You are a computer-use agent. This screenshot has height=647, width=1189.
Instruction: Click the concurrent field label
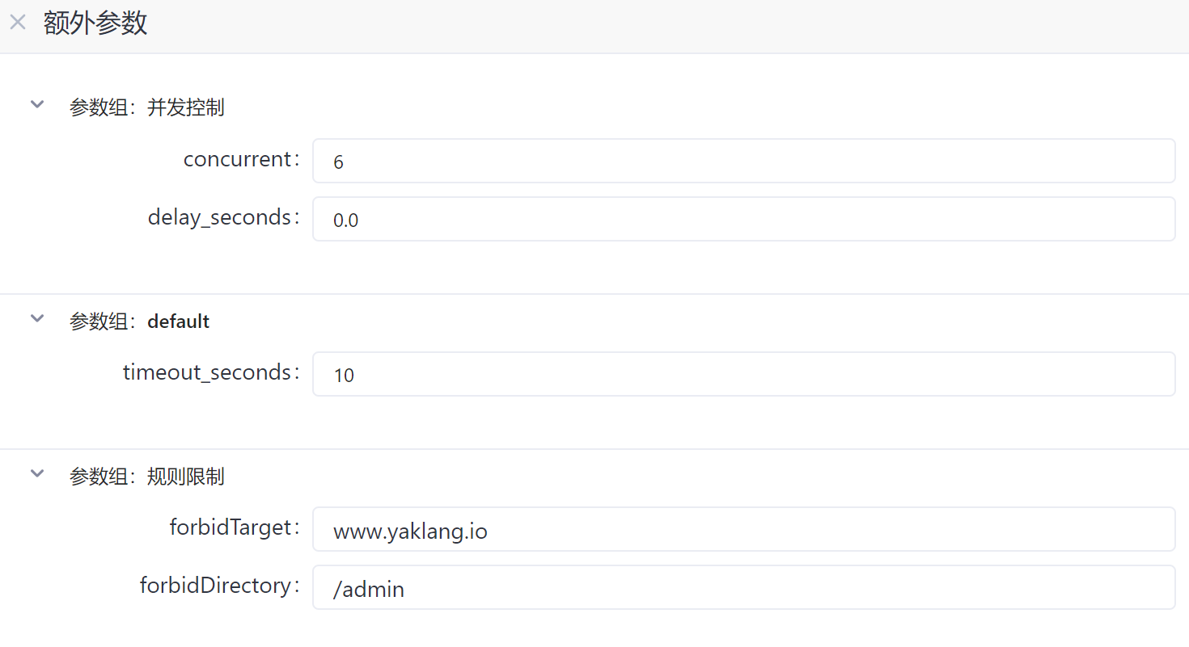pos(238,159)
